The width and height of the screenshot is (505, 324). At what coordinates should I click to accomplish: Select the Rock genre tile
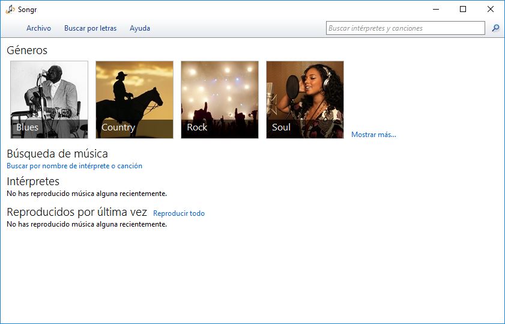pyautogui.click(x=220, y=100)
